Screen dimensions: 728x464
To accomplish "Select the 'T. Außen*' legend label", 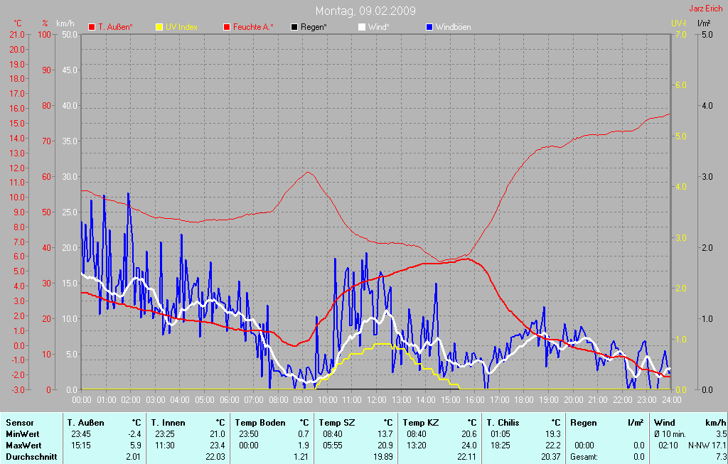I will [115, 27].
